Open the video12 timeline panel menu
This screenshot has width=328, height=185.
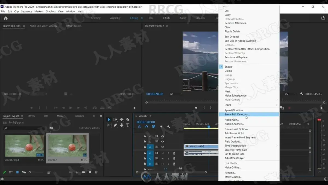point(150,116)
